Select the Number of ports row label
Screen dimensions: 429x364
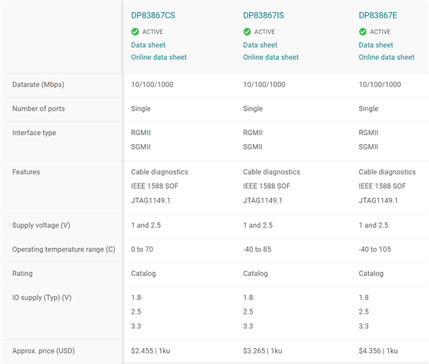point(39,108)
